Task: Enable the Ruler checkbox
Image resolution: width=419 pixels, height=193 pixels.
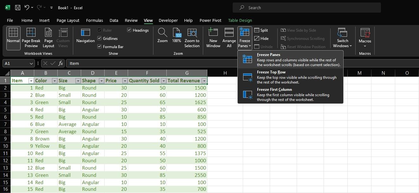Action: pyautogui.click(x=99, y=30)
